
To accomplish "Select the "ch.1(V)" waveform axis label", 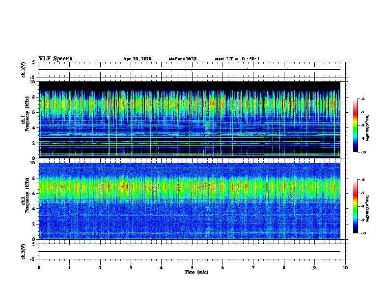I will (23, 70).
